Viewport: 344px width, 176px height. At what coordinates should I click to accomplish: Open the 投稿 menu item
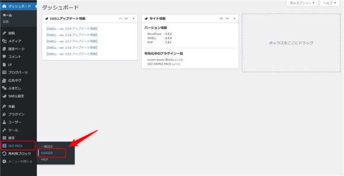pyautogui.click(x=19, y=34)
